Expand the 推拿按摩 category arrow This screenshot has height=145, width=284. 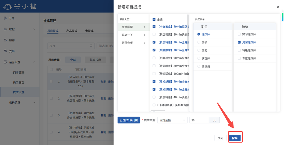(144, 27)
